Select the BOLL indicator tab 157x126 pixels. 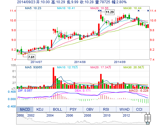pyautogui.click(x=58, y=109)
